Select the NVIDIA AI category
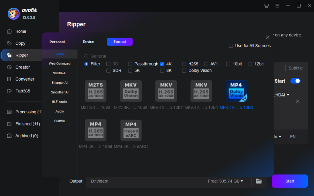314x196 pixels. pyautogui.click(x=59, y=73)
